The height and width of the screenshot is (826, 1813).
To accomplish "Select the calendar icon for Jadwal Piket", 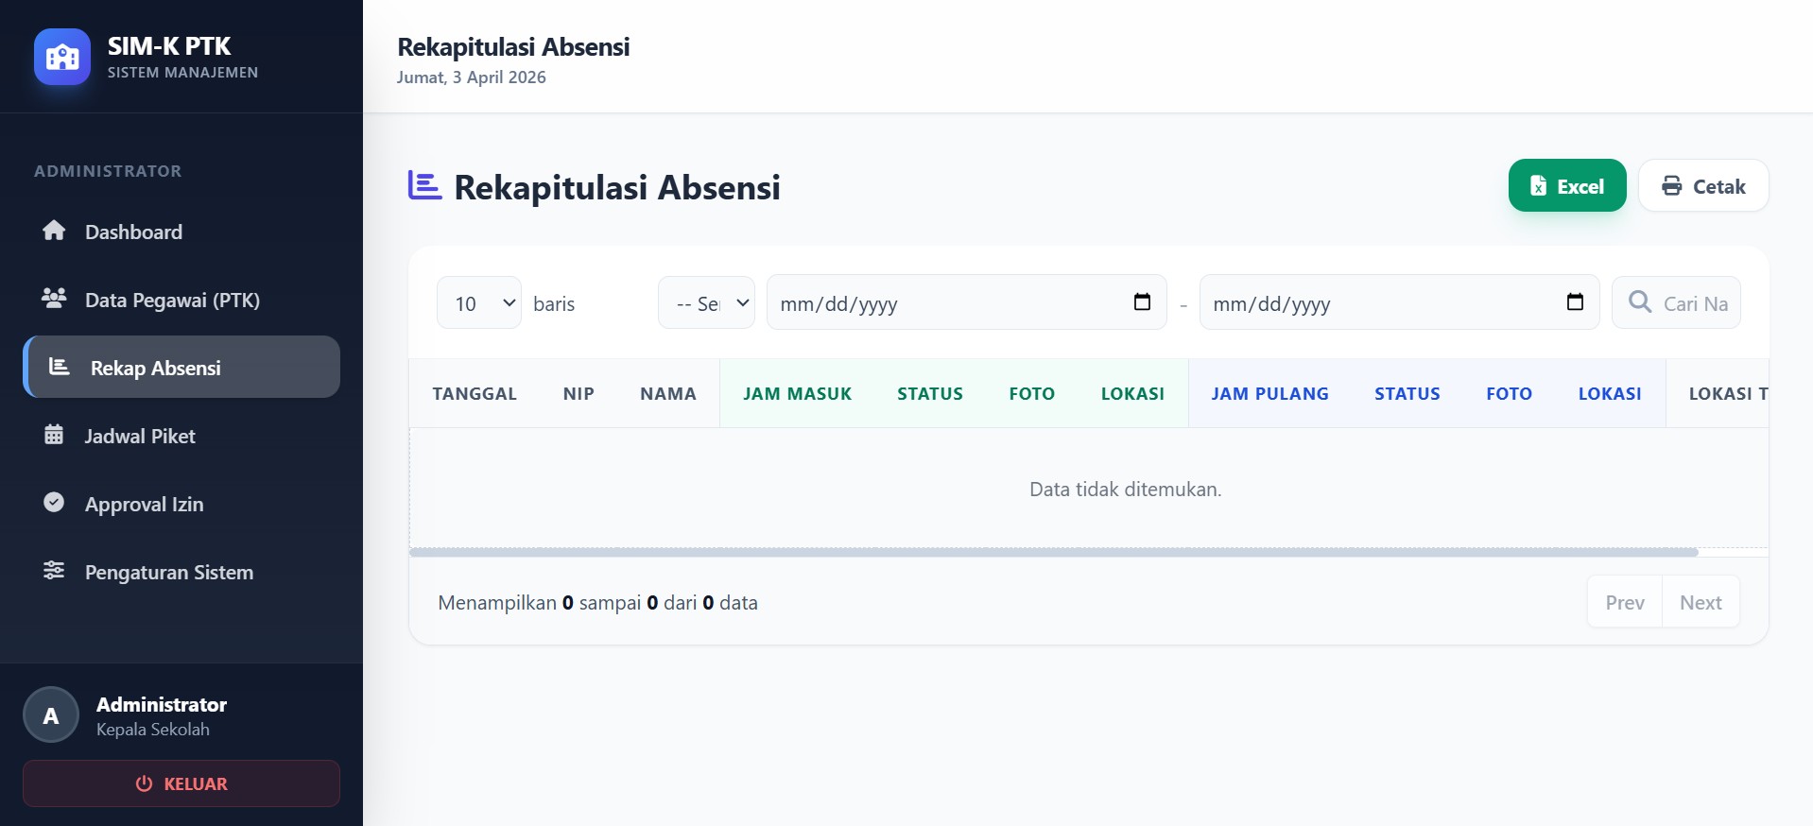I will coord(54,435).
